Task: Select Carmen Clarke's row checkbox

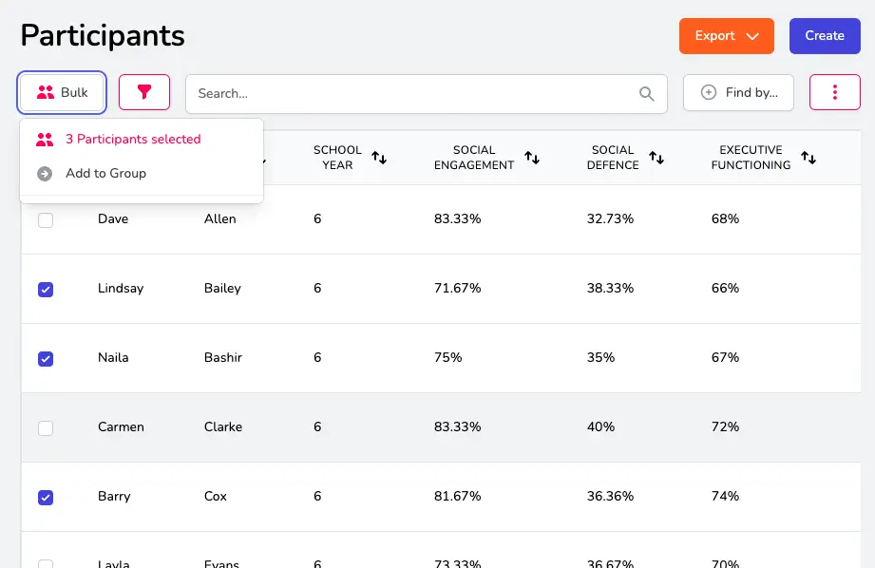Action: (46, 428)
